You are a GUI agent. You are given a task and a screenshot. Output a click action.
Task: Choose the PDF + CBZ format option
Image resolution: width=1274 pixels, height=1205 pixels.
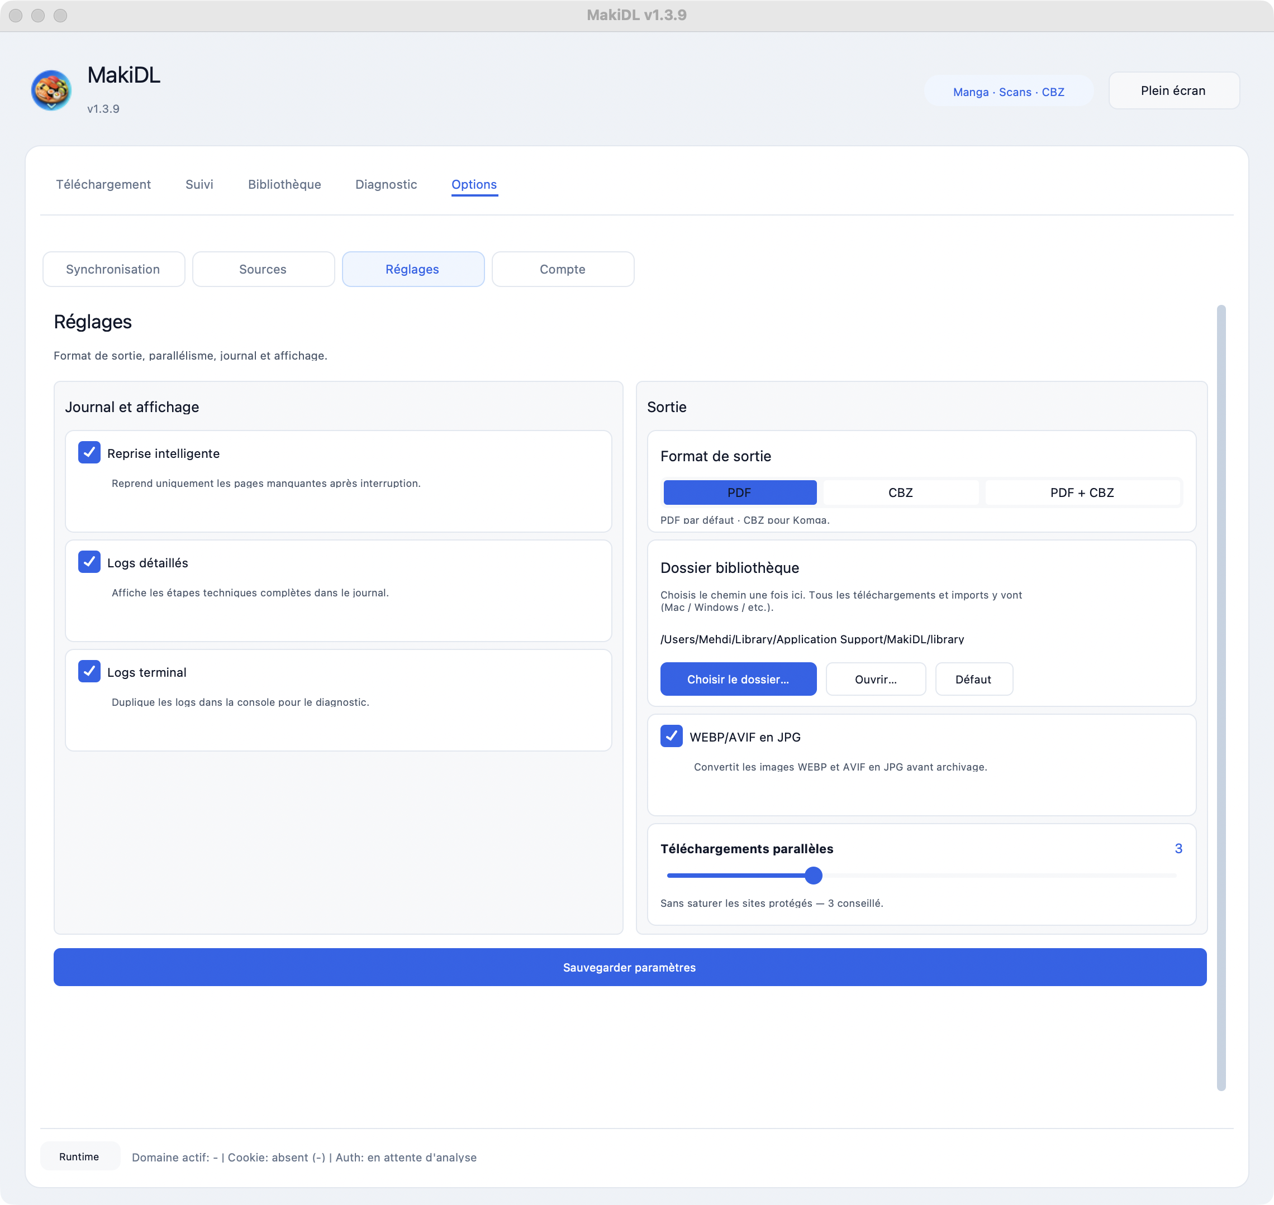(1082, 492)
